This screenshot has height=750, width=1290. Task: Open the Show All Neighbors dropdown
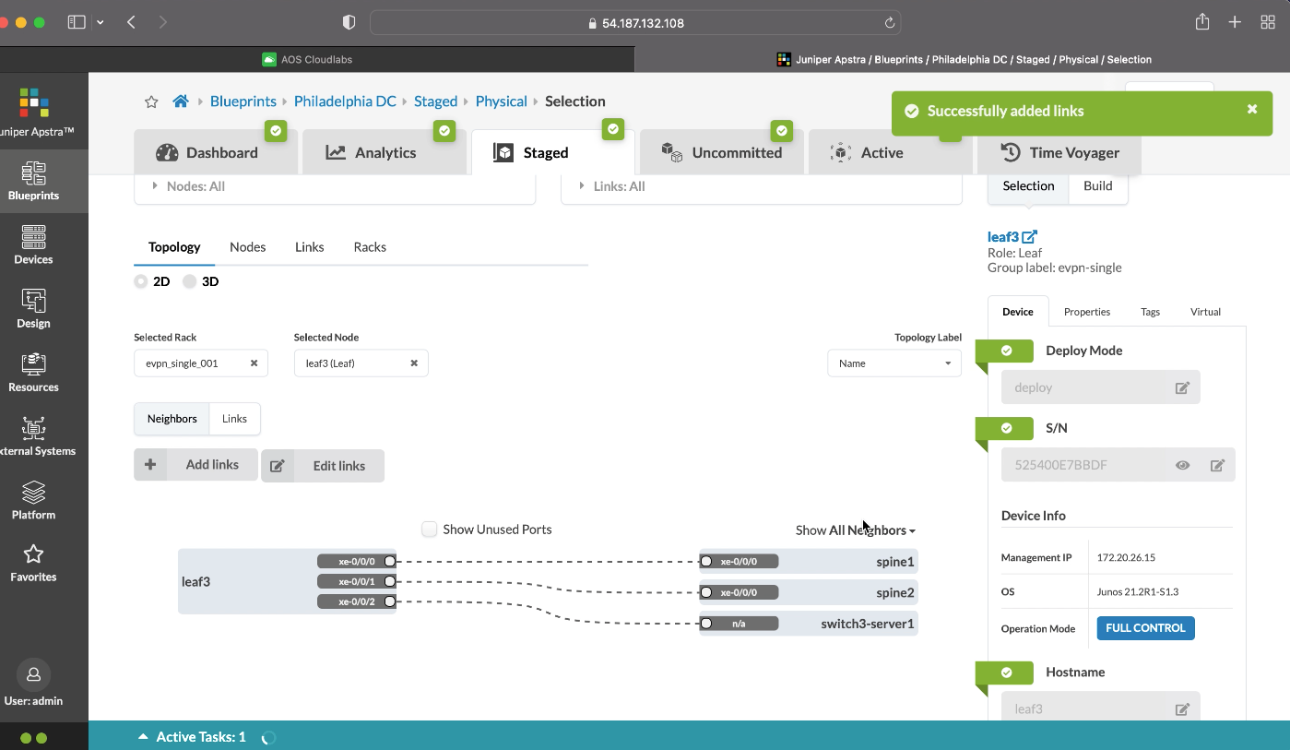coord(856,530)
